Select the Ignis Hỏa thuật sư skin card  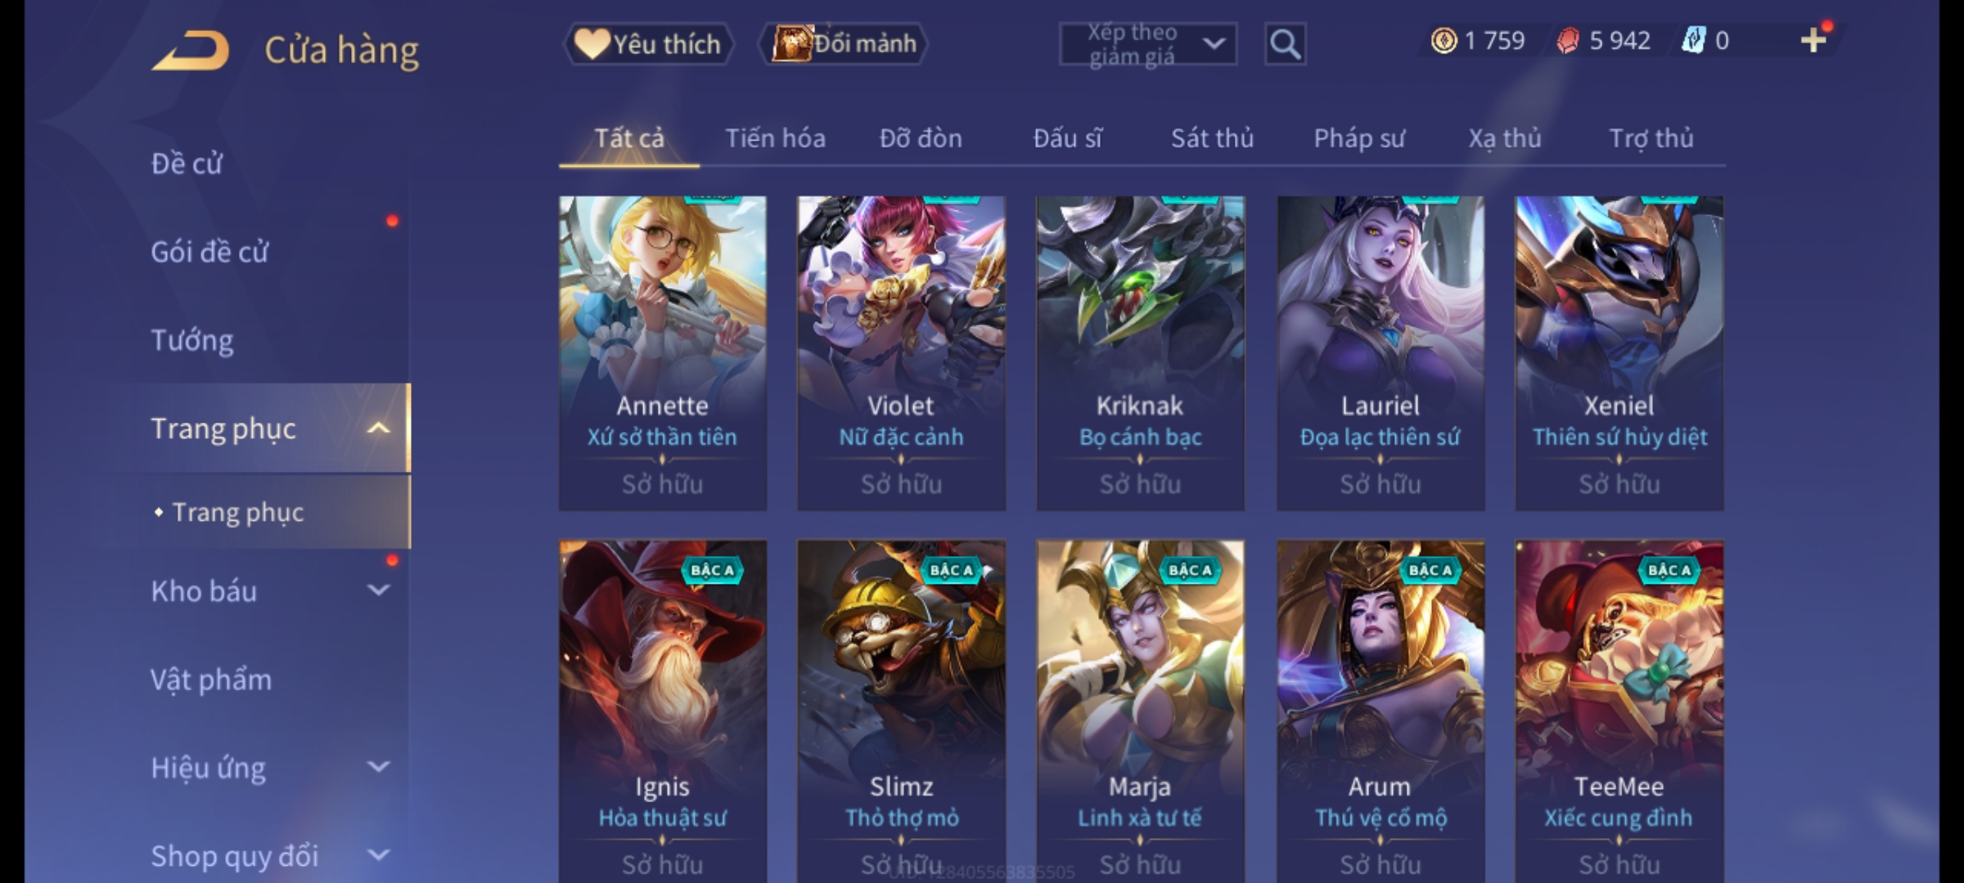click(x=662, y=711)
